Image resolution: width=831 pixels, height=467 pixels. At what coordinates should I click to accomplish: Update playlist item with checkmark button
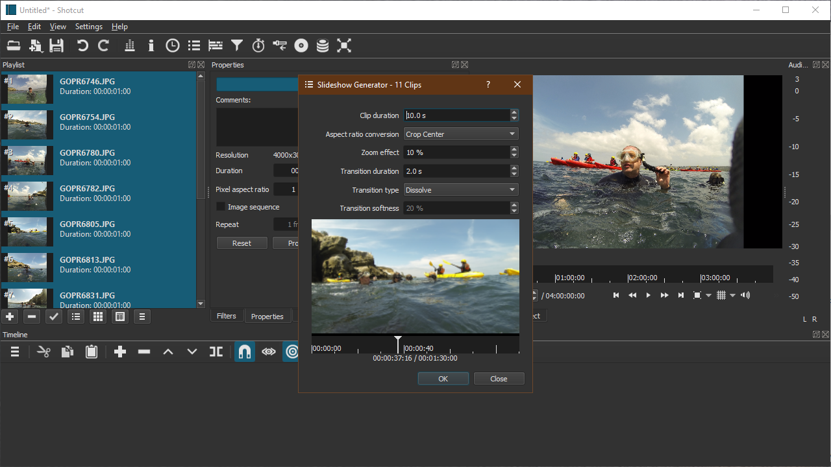coord(54,317)
